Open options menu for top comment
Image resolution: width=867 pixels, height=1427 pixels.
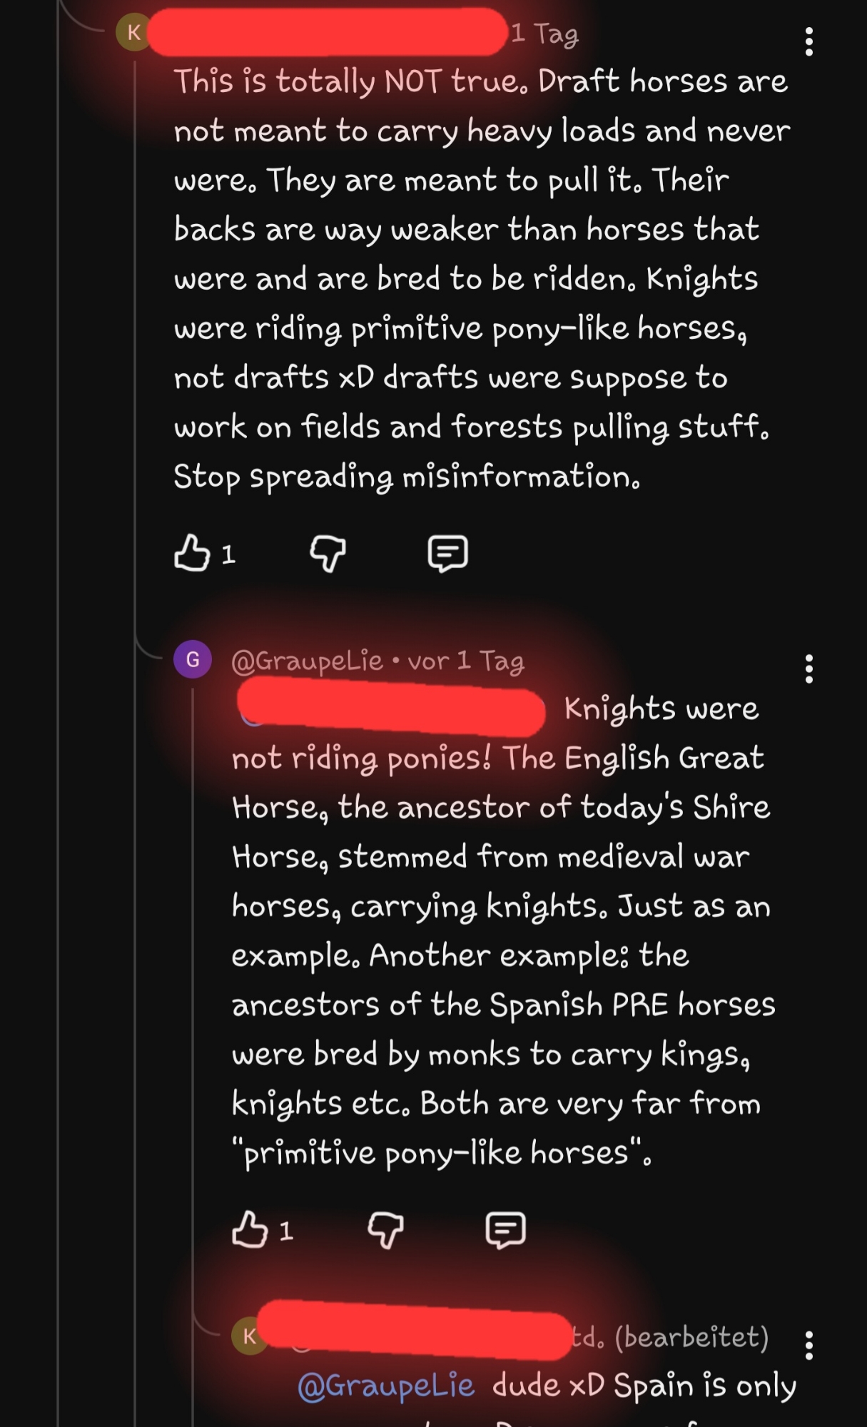808,42
